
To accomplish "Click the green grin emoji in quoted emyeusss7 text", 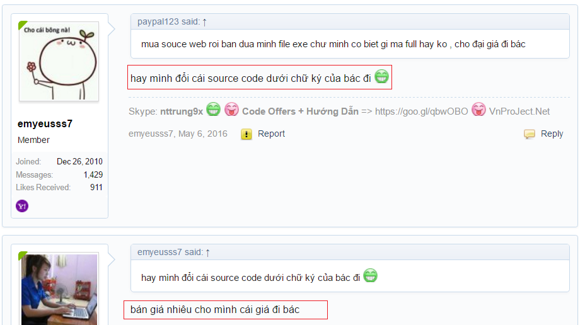I will [x=371, y=275].
